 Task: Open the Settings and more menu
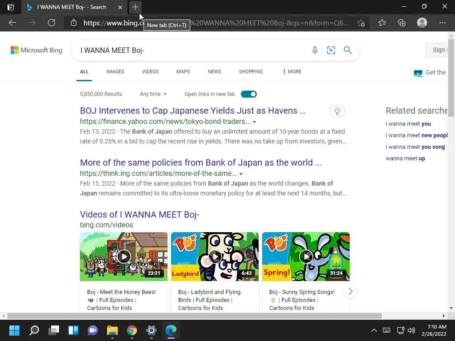(442, 23)
